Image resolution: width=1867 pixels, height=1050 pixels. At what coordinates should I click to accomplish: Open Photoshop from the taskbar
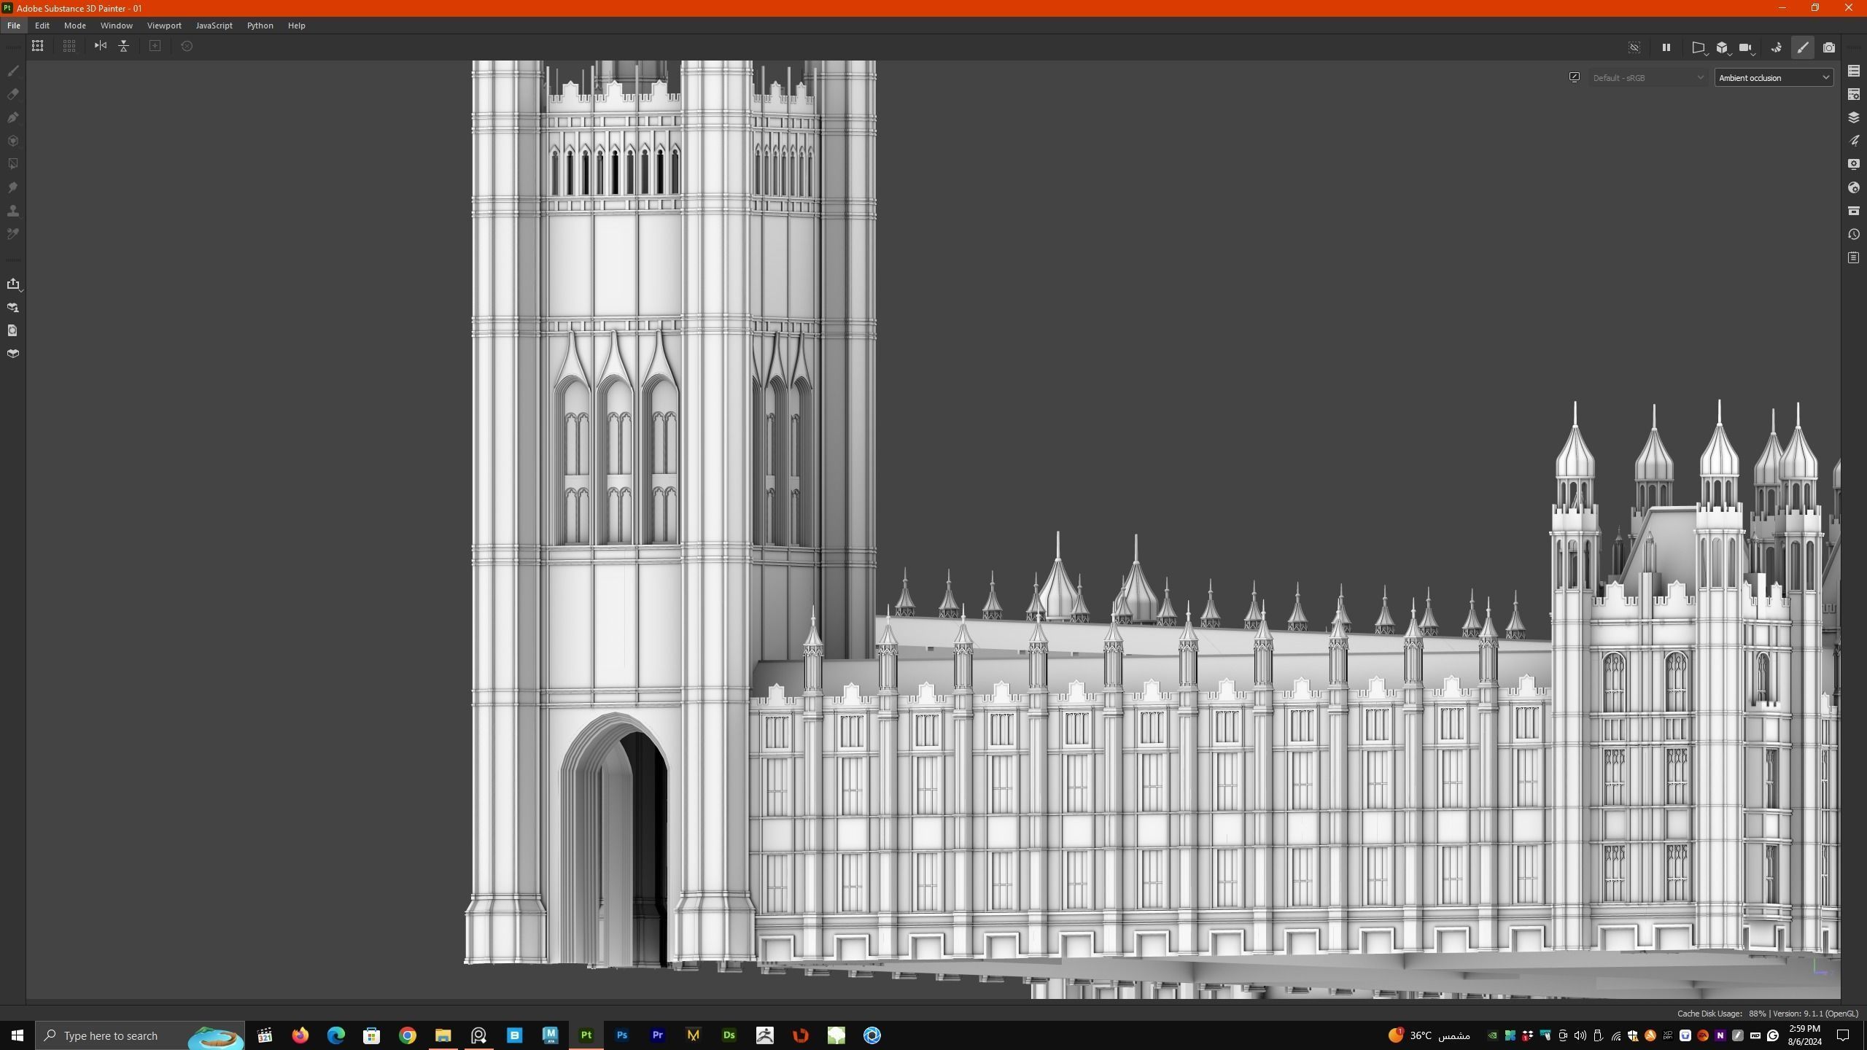pyautogui.click(x=622, y=1035)
